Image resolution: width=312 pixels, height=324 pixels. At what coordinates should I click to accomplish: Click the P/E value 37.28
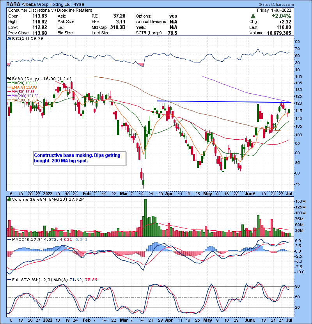119,16
